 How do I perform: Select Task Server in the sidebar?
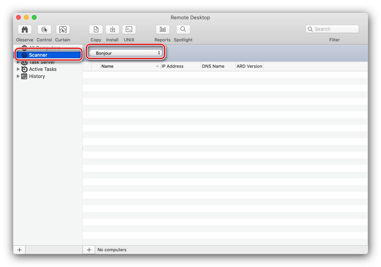coord(42,62)
